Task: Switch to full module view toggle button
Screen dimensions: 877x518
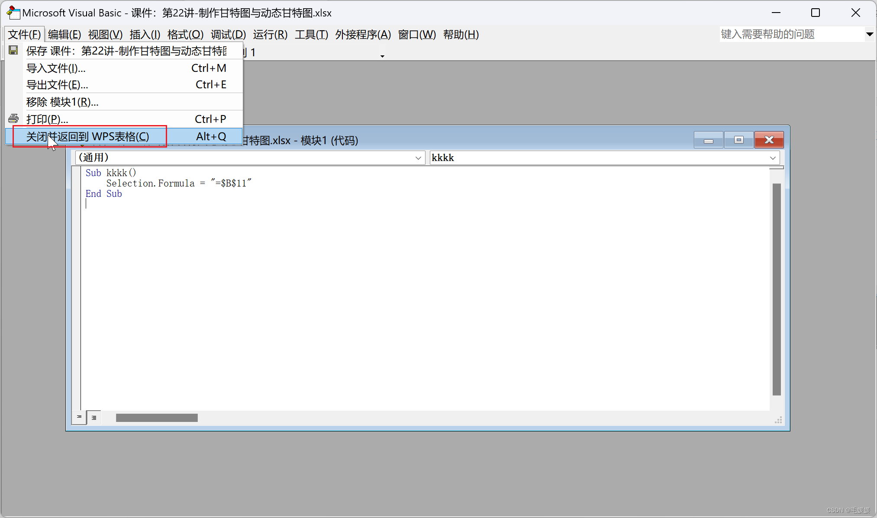Action: (x=94, y=417)
